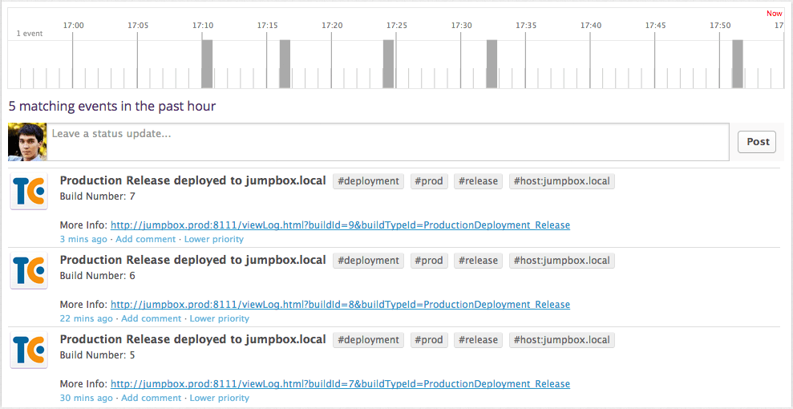
Task: Open the buildId=7 view log link
Action: tap(340, 384)
